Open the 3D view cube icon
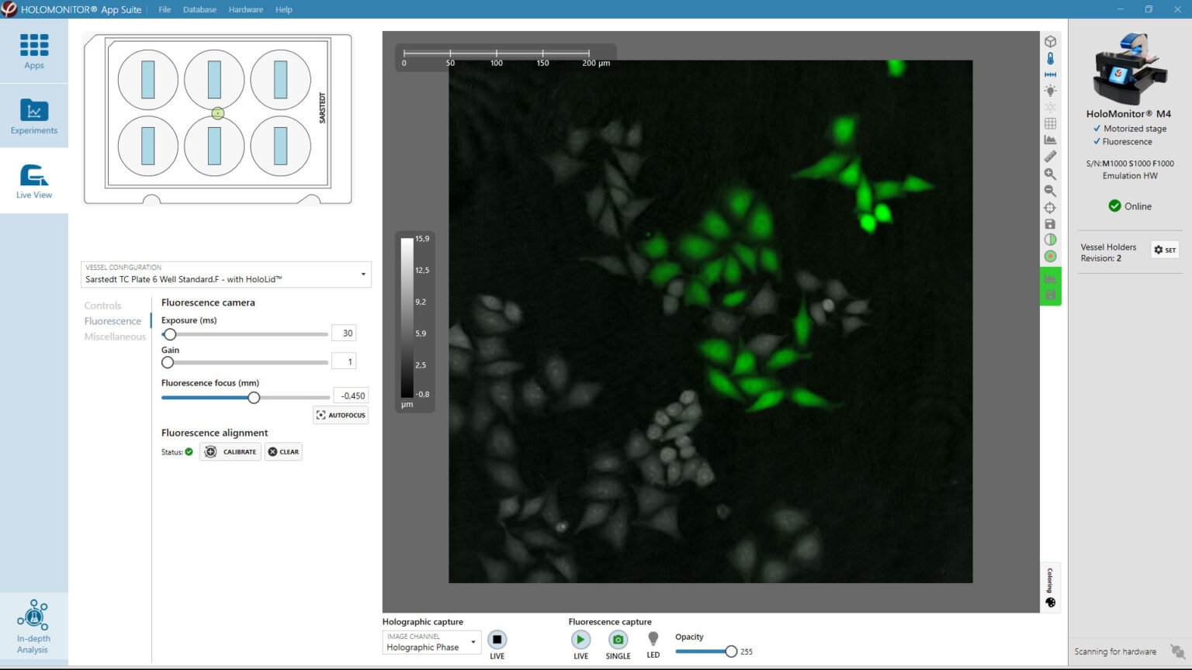 (1050, 41)
